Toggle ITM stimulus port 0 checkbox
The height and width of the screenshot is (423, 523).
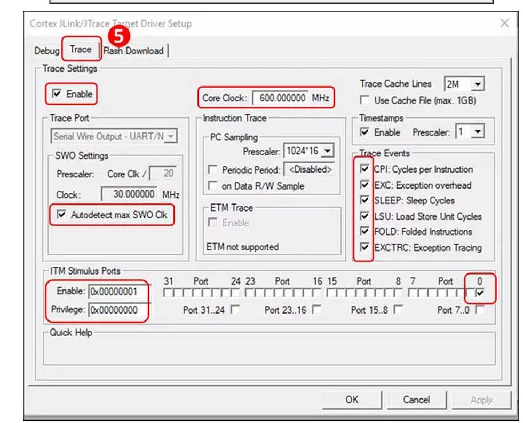tap(480, 293)
